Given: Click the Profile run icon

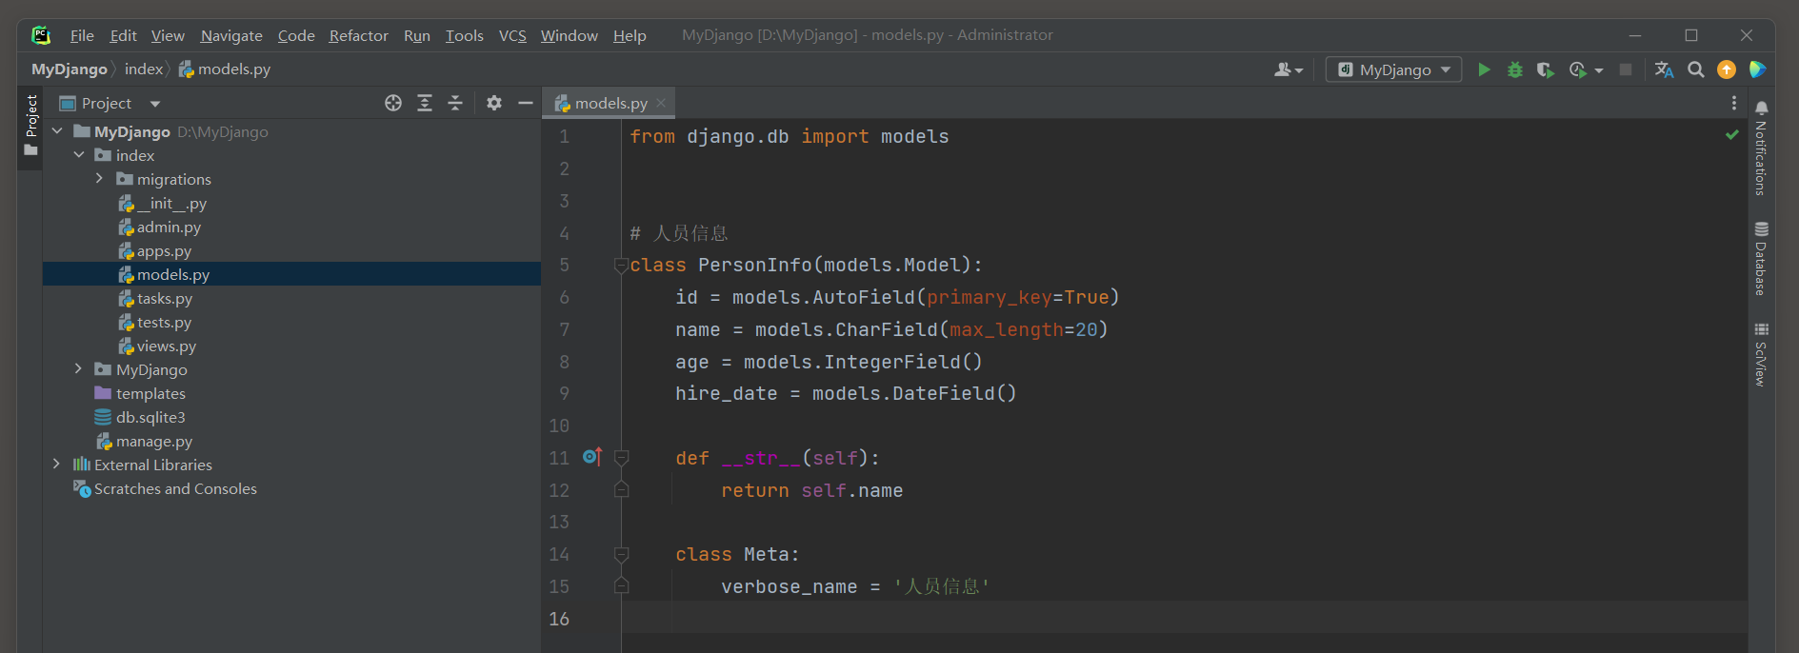Looking at the screenshot, I should click(1578, 69).
